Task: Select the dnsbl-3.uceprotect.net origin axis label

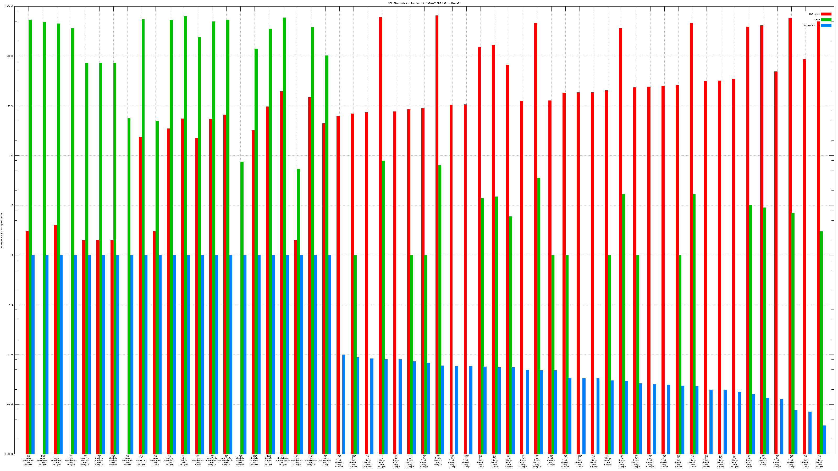Action: point(283,461)
